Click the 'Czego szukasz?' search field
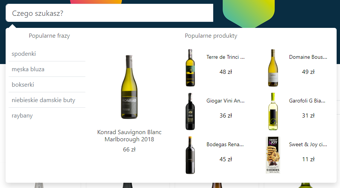This screenshot has width=340, height=188. (x=109, y=13)
